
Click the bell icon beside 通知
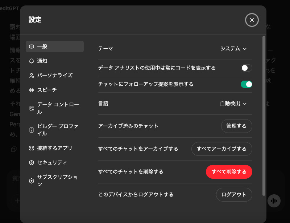32,61
